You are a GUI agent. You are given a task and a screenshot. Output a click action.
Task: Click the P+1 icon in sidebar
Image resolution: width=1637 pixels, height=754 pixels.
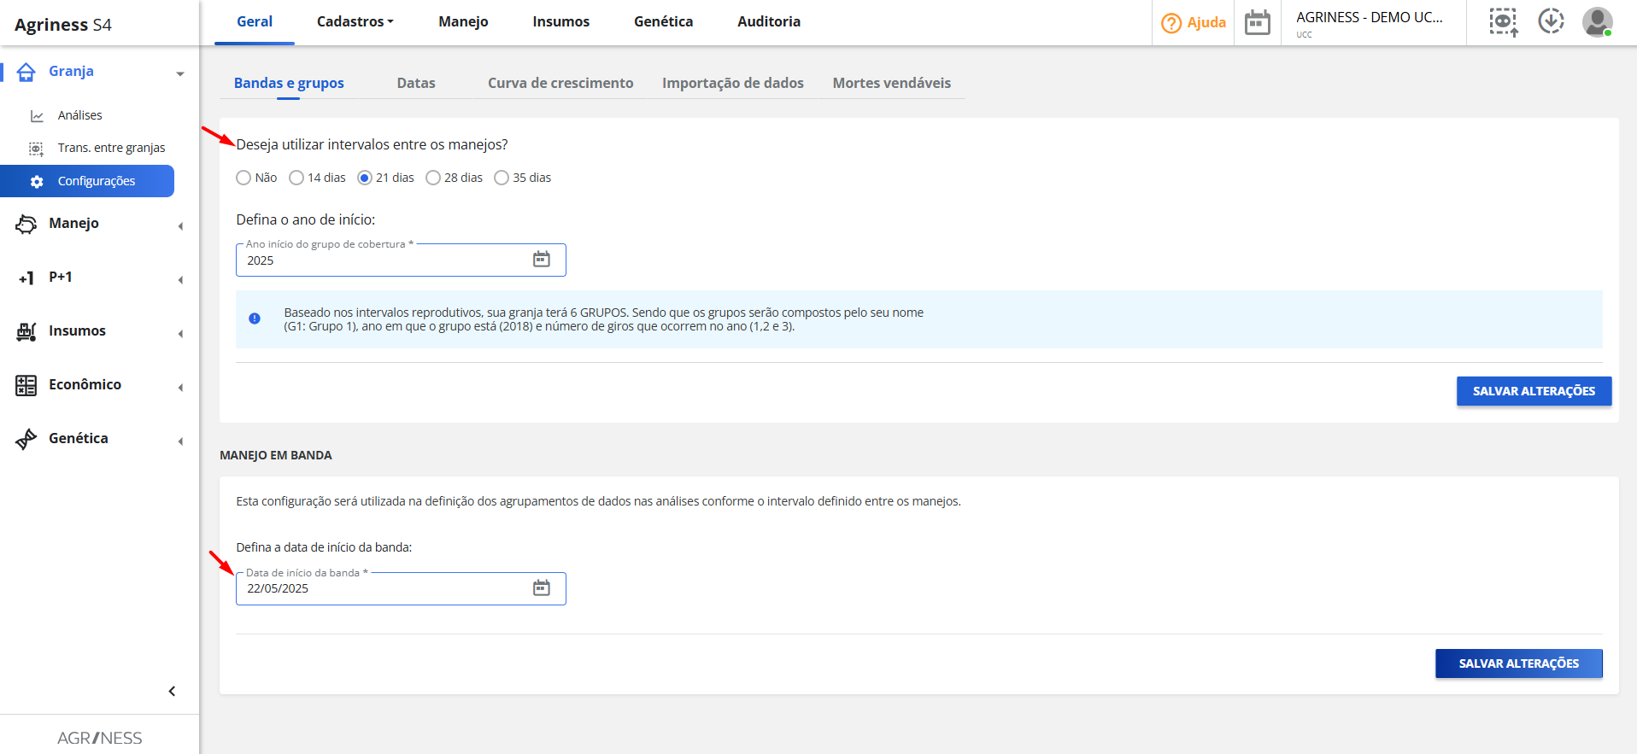26,278
